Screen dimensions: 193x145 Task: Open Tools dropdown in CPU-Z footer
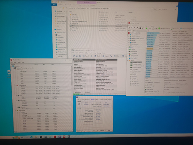95,131
